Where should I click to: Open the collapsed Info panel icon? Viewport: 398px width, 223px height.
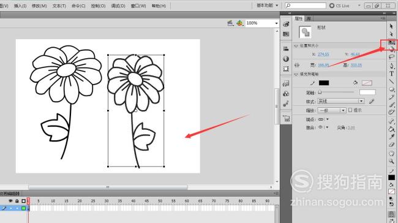pyautogui.click(x=286, y=59)
